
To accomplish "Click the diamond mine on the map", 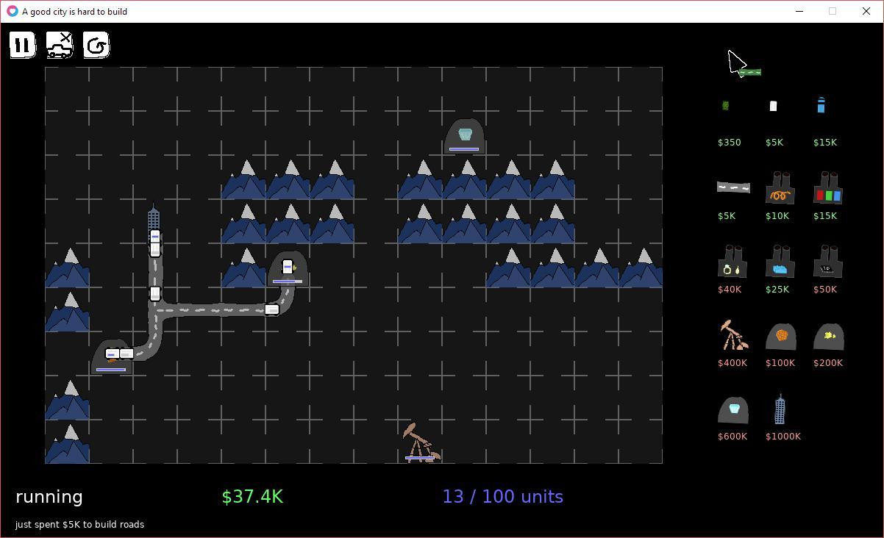I will (464, 136).
